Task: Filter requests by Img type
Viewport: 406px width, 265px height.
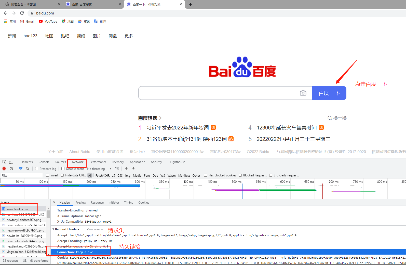Action: [128, 175]
